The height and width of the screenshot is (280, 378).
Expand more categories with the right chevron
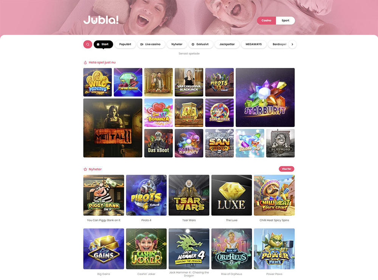[293, 44]
